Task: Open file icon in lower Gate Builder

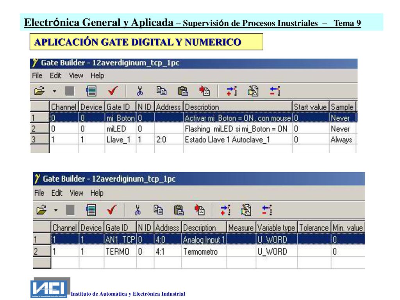Action: click(x=41, y=210)
